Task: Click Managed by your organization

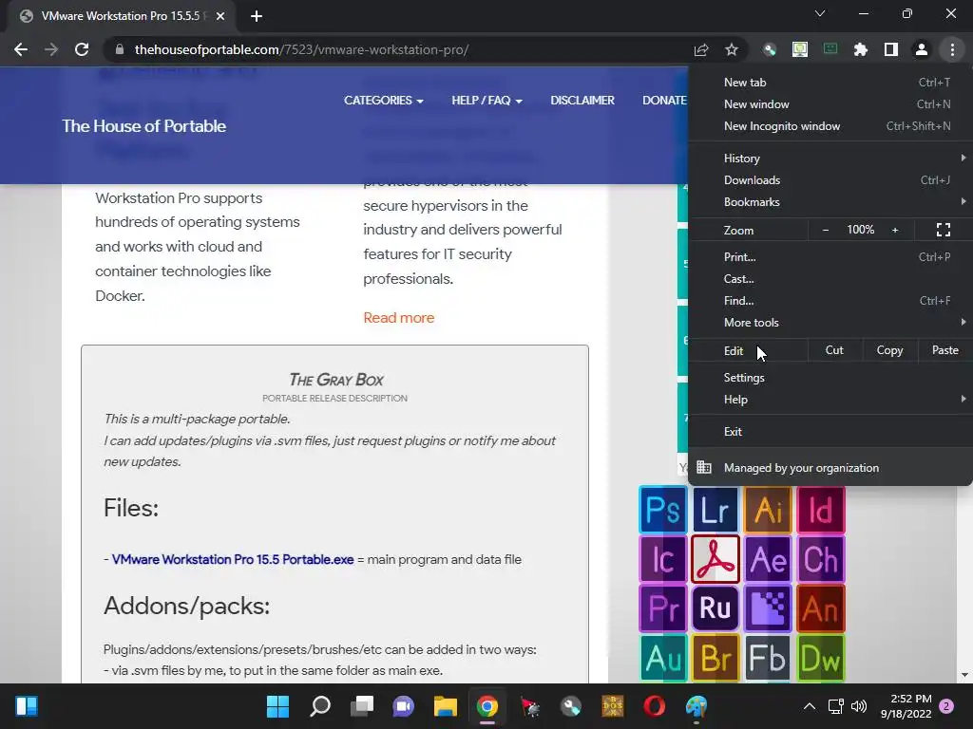Action: click(x=830, y=468)
